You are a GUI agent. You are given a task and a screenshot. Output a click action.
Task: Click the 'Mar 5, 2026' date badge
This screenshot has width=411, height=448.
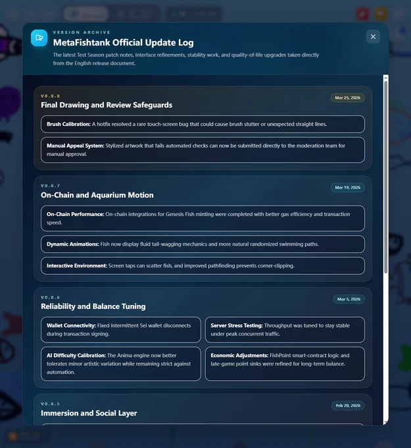point(349,299)
